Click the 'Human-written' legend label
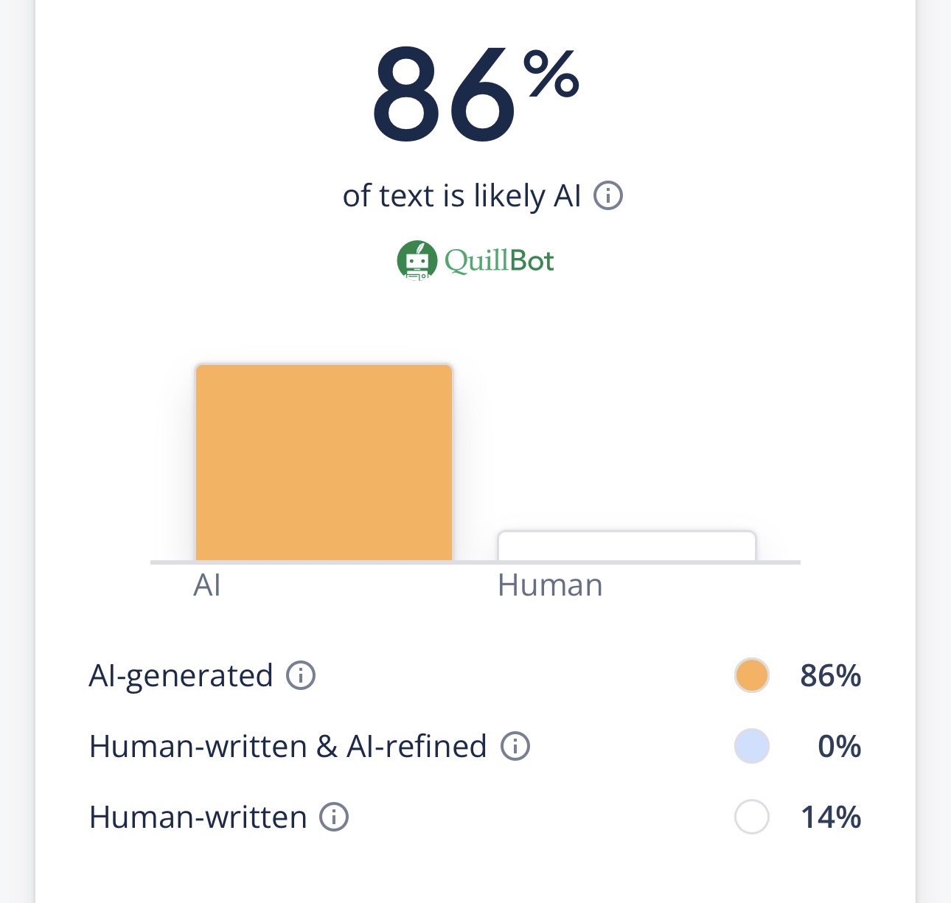This screenshot has height=903, width=951. [x=198, y=817]
